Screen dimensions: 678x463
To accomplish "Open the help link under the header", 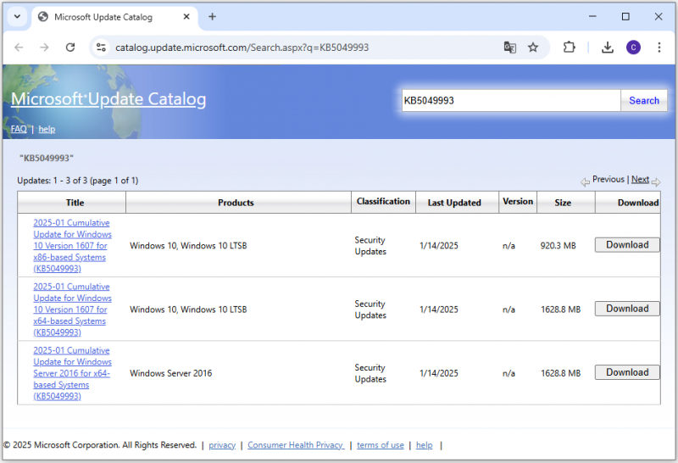I will click(x=47, y=129).
